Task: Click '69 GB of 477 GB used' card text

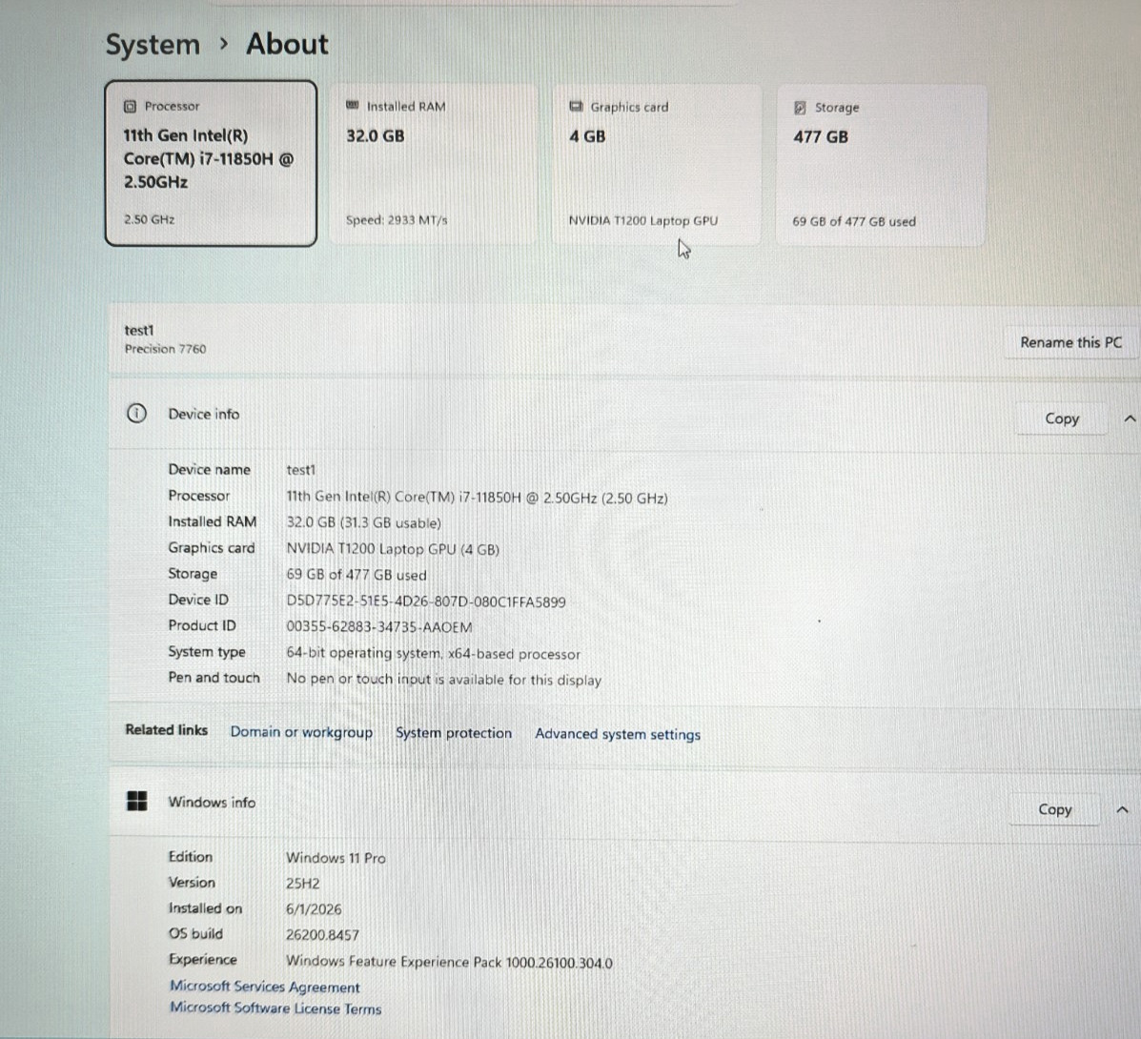Action: [854, 221]
